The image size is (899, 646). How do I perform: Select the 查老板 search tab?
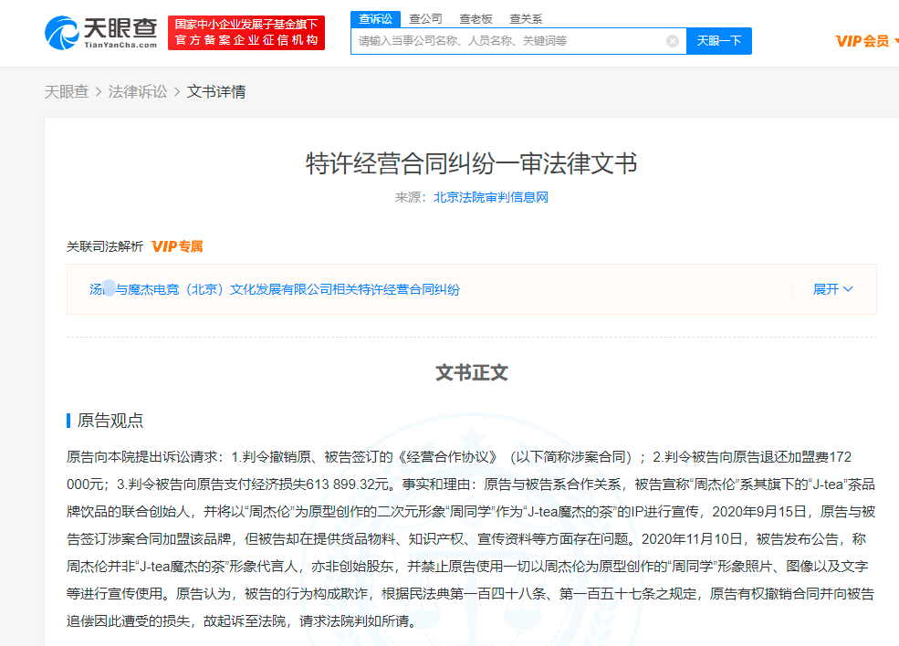(x=476, y=19)
